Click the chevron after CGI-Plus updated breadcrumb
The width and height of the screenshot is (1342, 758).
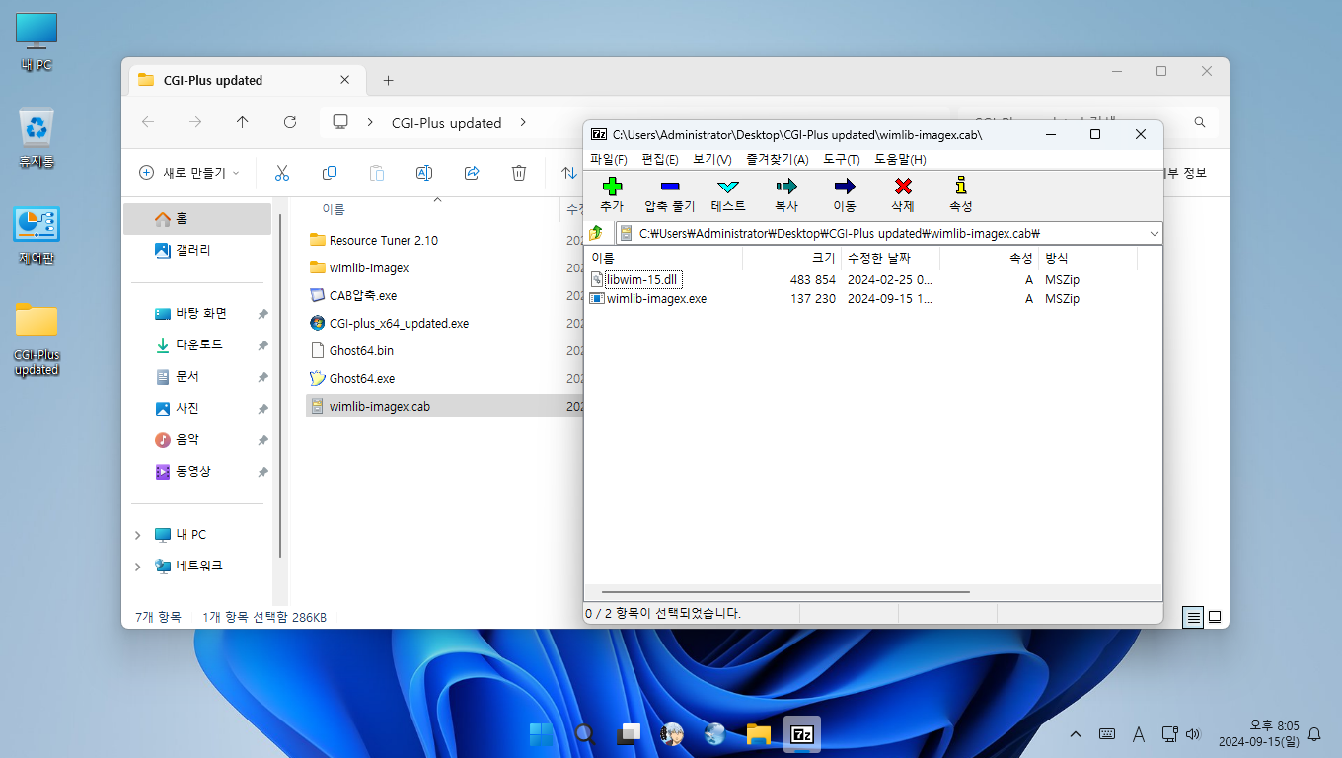pos(523,123)
